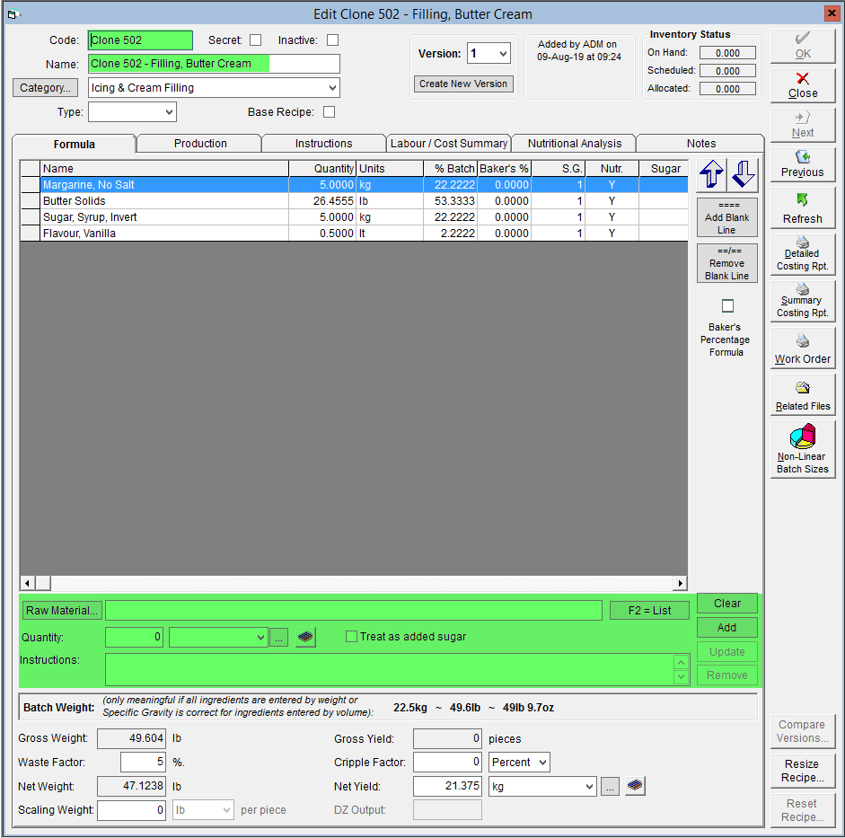Refresh the recipe data

pos(803,207)
